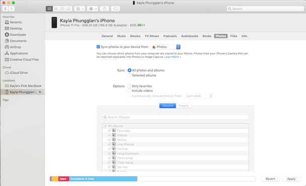Select the Selected albums radio button
This screenshot has height=186, width=306.
pyautogui.click(x=129, y=75)
